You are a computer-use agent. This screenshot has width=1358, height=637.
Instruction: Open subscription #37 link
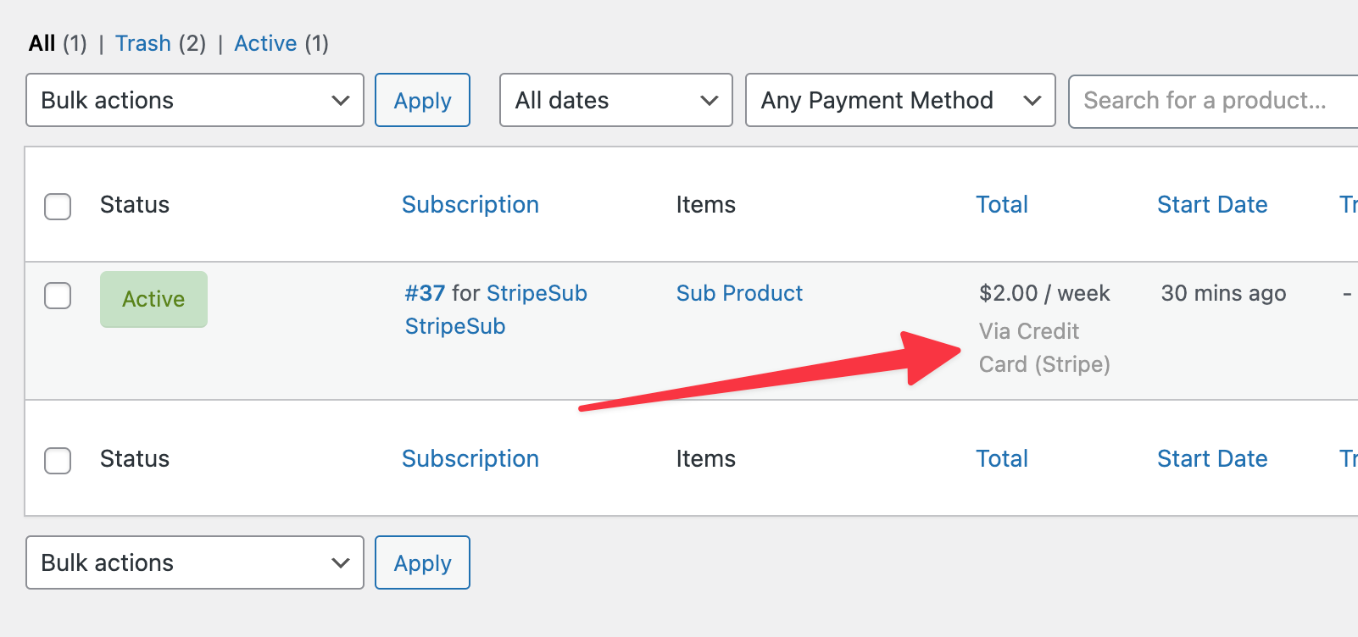pos(425,293)
